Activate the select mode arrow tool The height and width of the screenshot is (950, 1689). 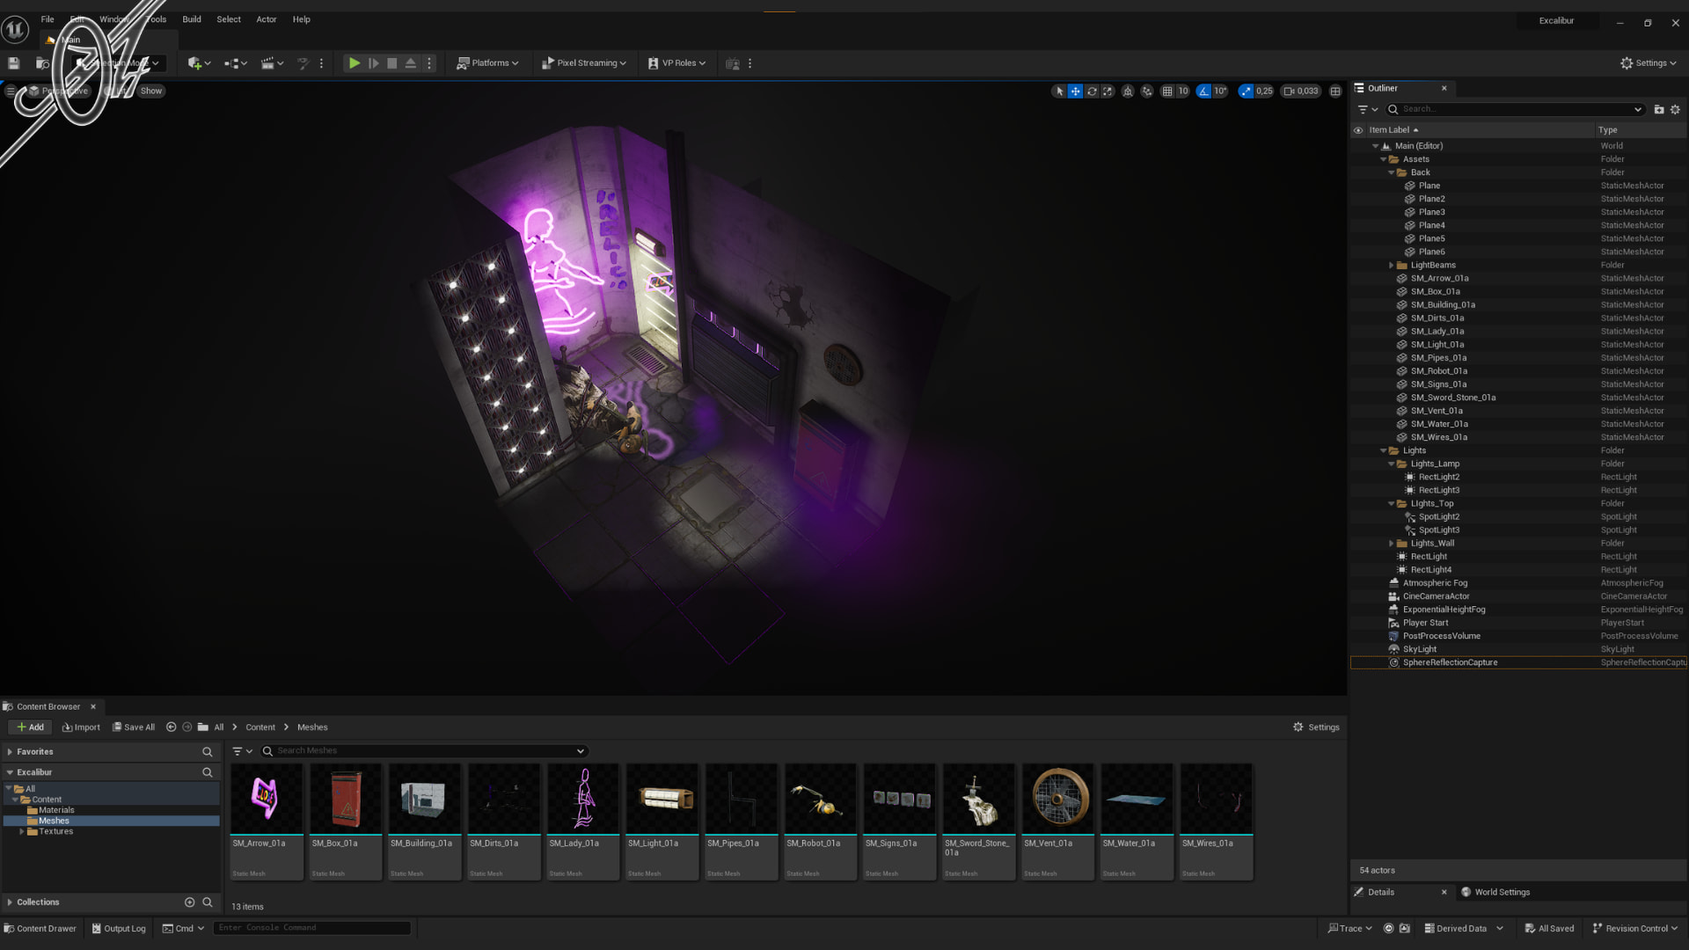coord(1059,91)
